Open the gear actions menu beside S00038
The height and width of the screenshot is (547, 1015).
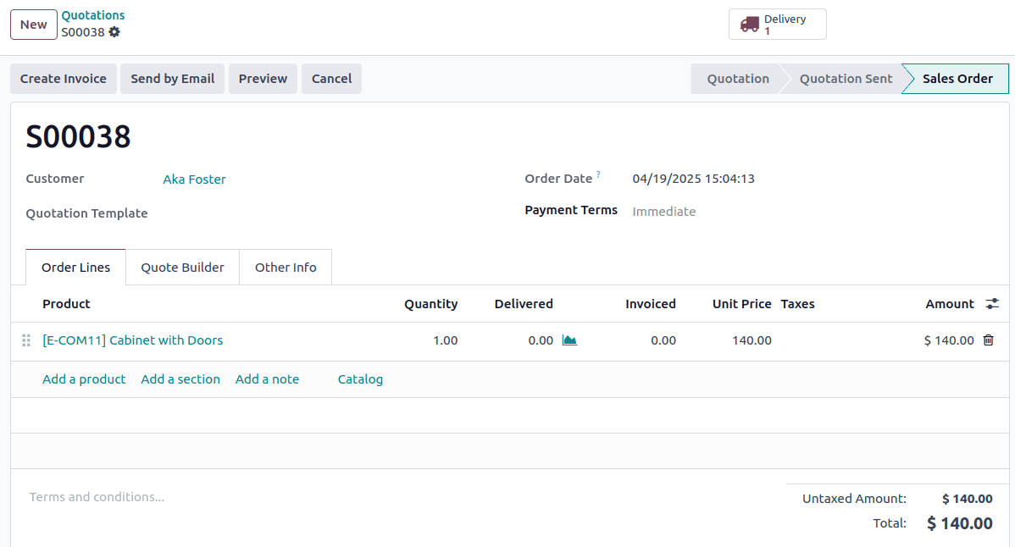pos(114,31)
